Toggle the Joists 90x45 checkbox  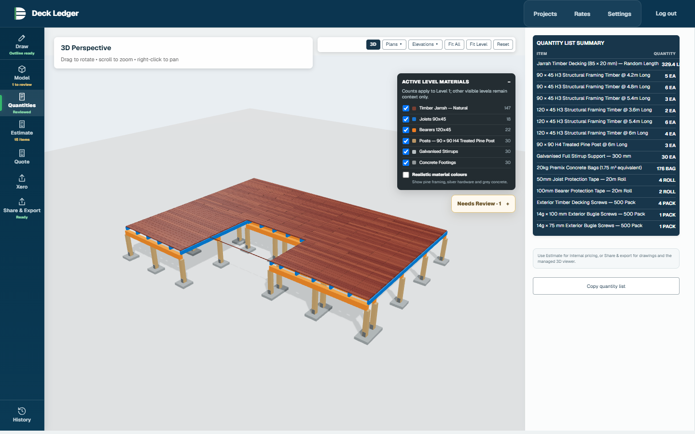[406, 119]
